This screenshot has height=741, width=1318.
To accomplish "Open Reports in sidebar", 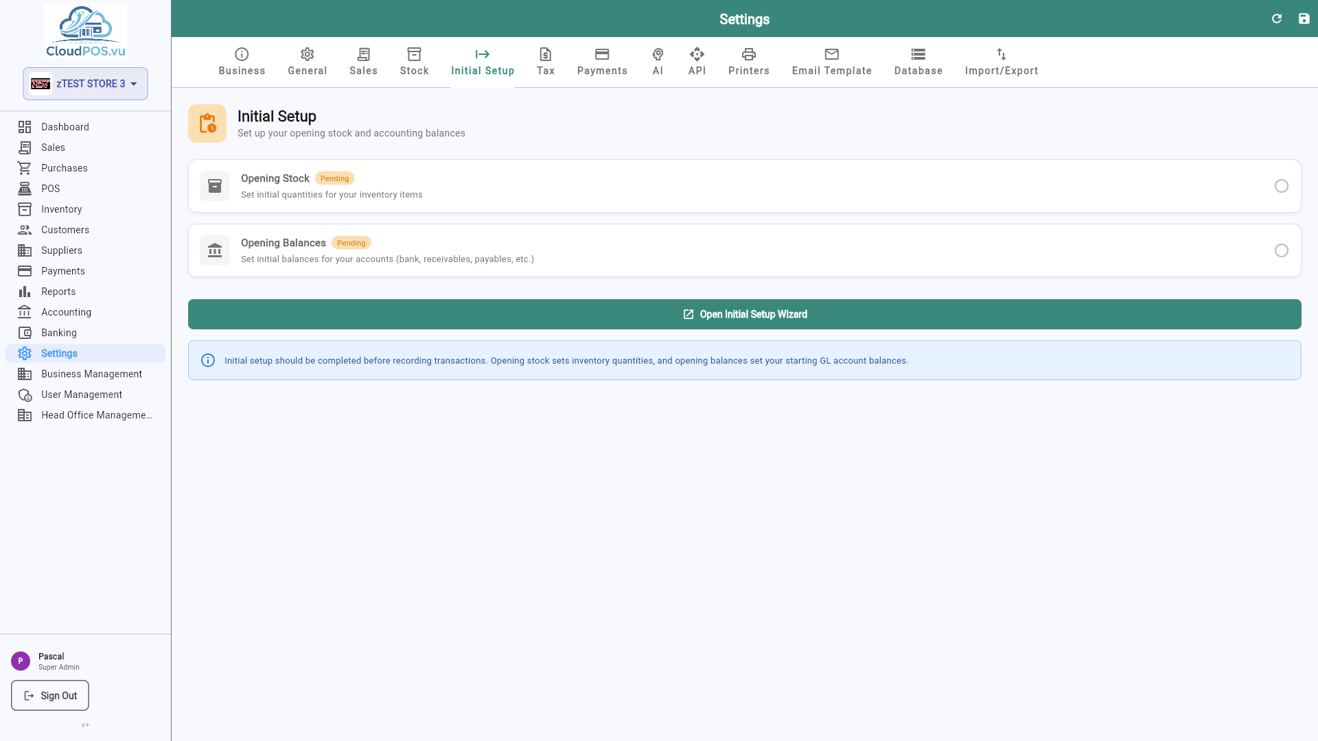I will pyautogui.click(x=85, y=292).
